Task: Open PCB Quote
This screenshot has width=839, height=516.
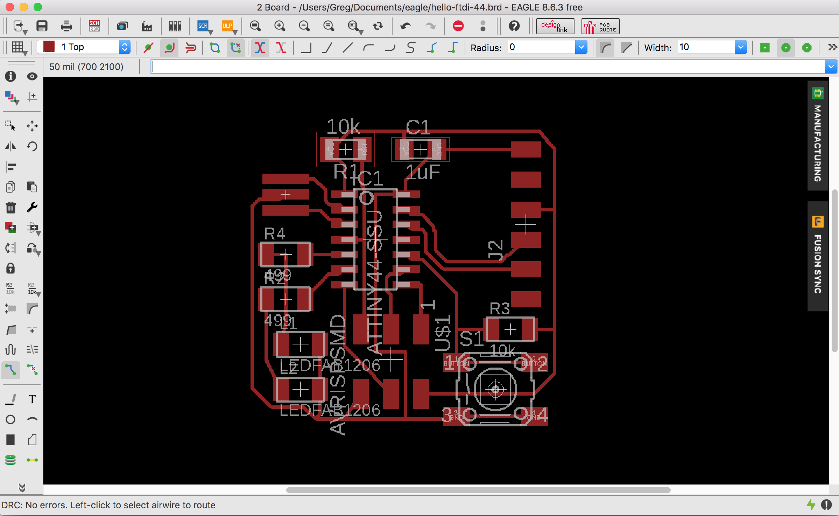Action: point(601,26)
